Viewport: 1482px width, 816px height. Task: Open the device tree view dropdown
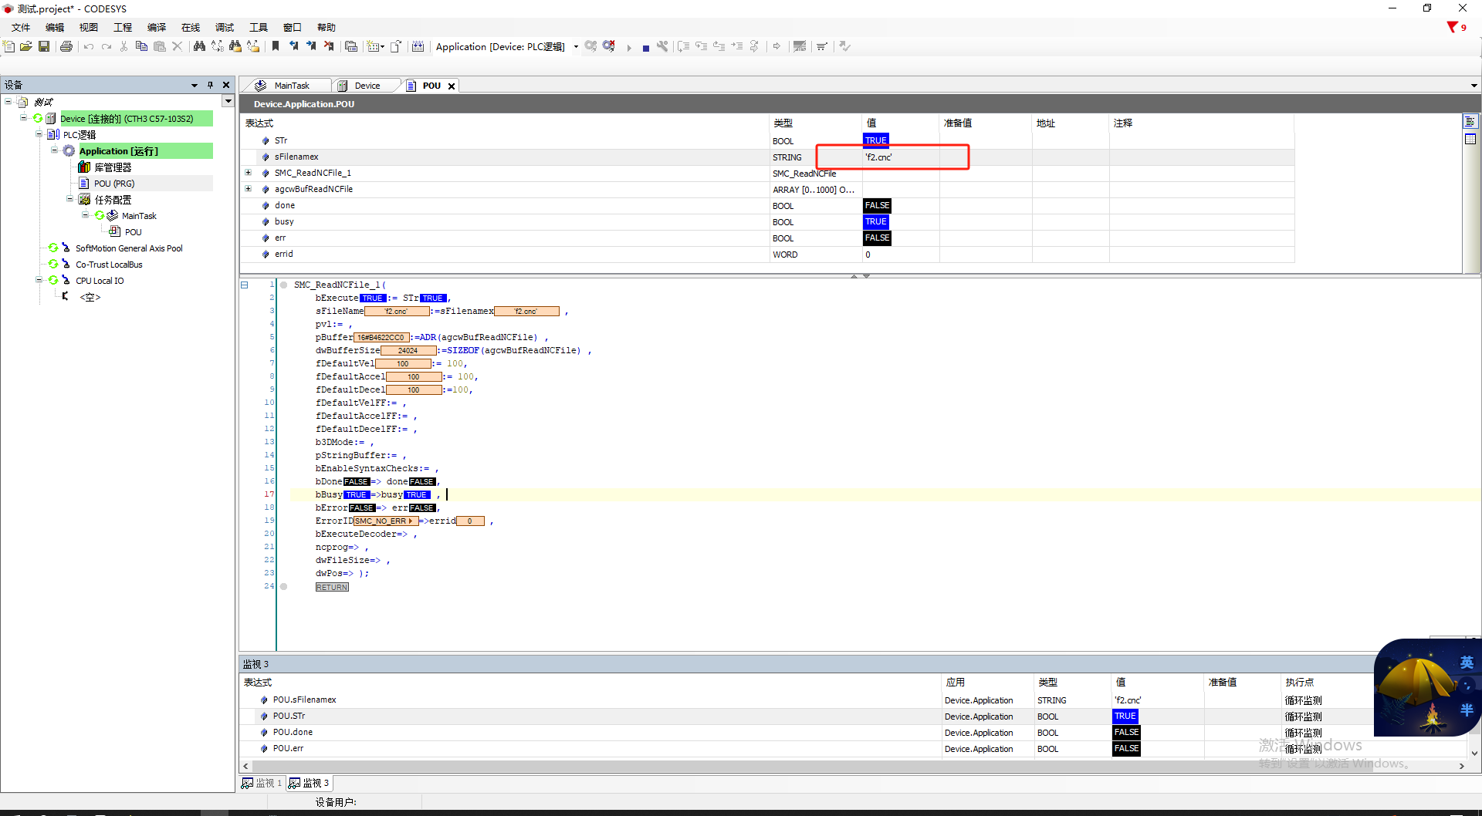228,101
